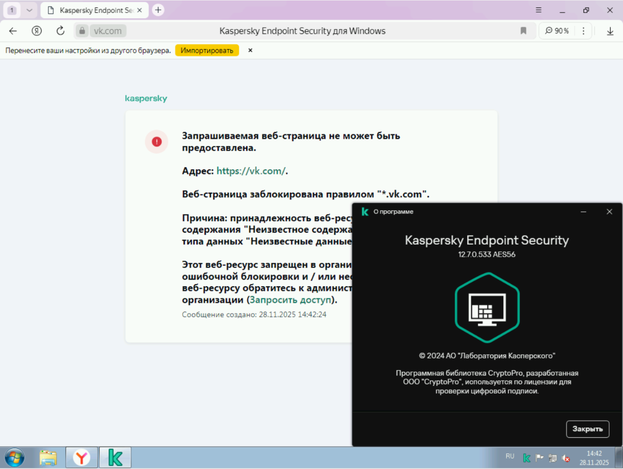Screen dimensions: 623x469
Task: Open the Yandex home button
Action: 36,31
